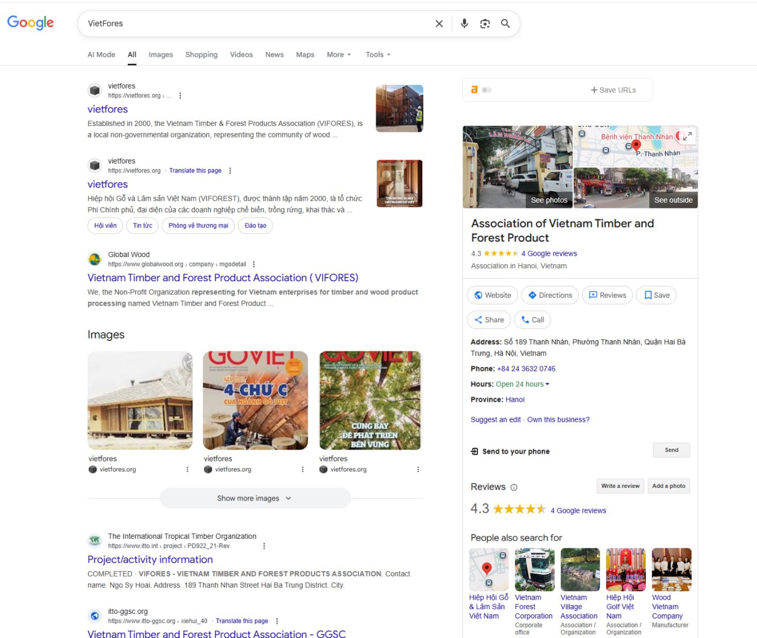Click the magnifying glass search icon

coord(506,24)
